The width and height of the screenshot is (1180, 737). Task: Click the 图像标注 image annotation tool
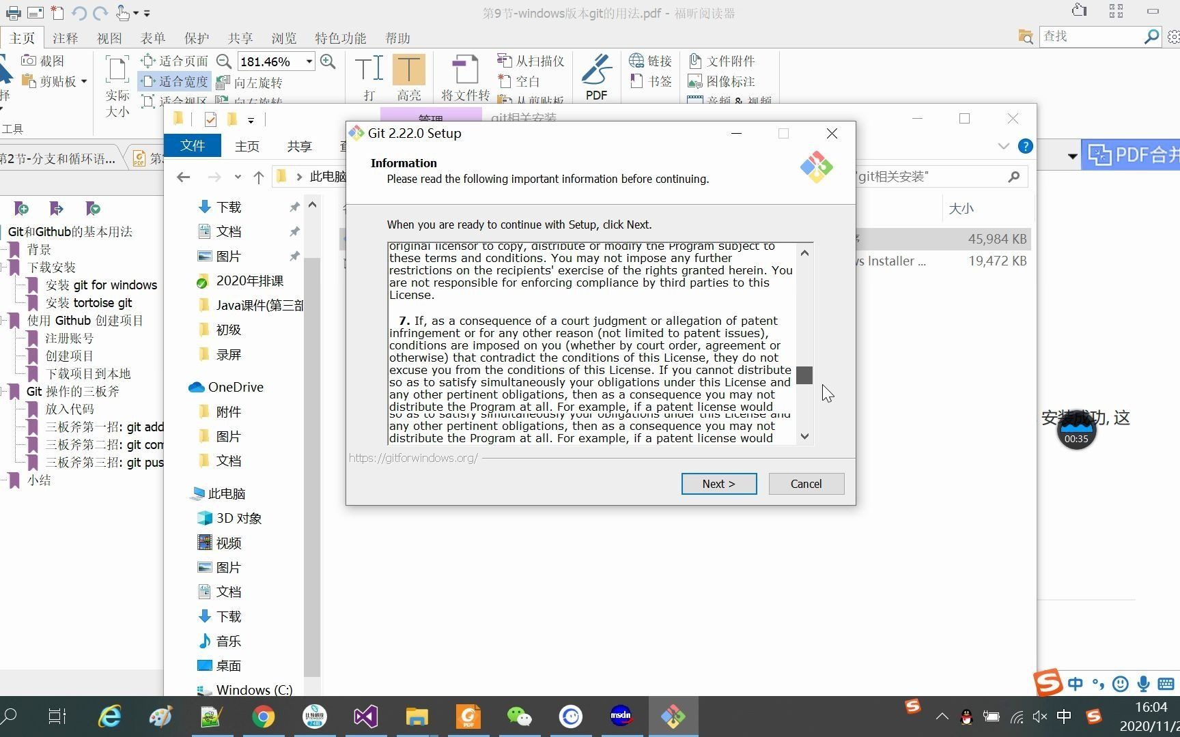(721, 81)
